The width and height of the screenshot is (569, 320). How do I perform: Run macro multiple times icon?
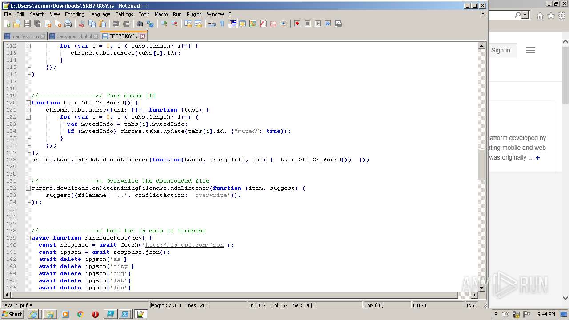[328, 24]
